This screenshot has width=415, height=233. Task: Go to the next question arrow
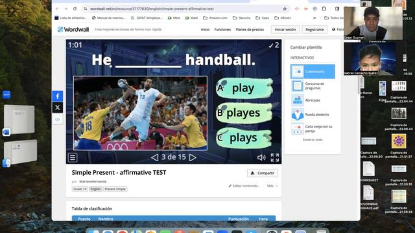point(193,157)
